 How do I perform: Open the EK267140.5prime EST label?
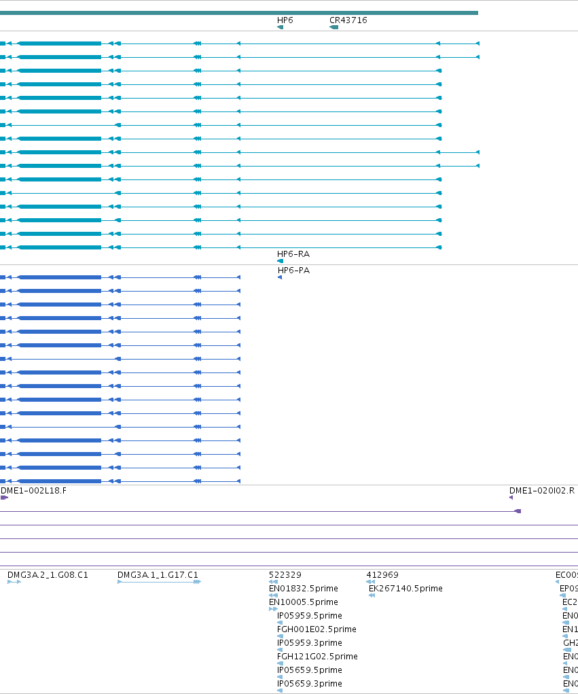(405, 589)
